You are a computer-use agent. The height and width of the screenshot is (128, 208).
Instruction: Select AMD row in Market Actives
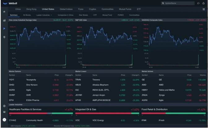[x=174, y=85]
